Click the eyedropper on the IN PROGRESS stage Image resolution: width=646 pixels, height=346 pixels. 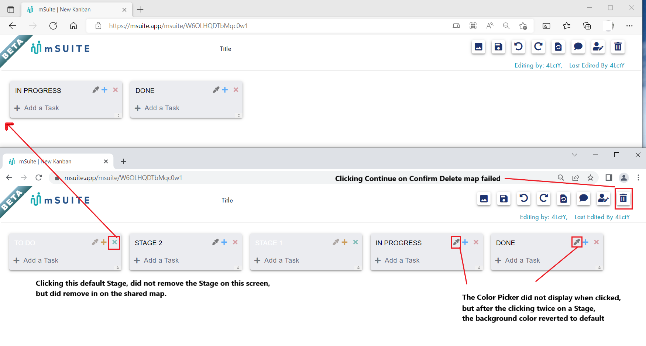coord(456,242)
